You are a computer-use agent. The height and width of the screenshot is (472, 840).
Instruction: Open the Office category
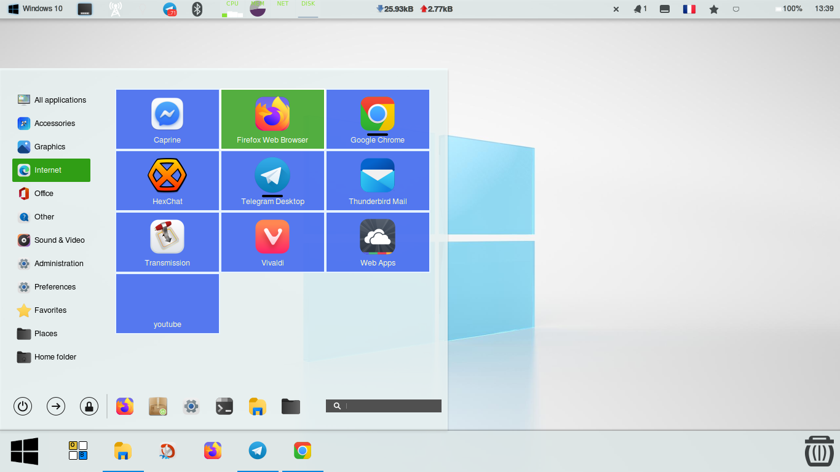52,194
